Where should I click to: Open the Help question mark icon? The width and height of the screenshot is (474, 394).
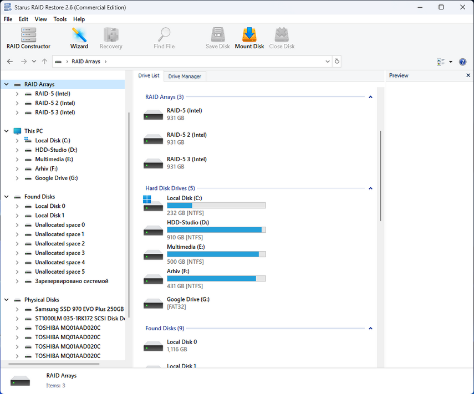coord(462,62)
